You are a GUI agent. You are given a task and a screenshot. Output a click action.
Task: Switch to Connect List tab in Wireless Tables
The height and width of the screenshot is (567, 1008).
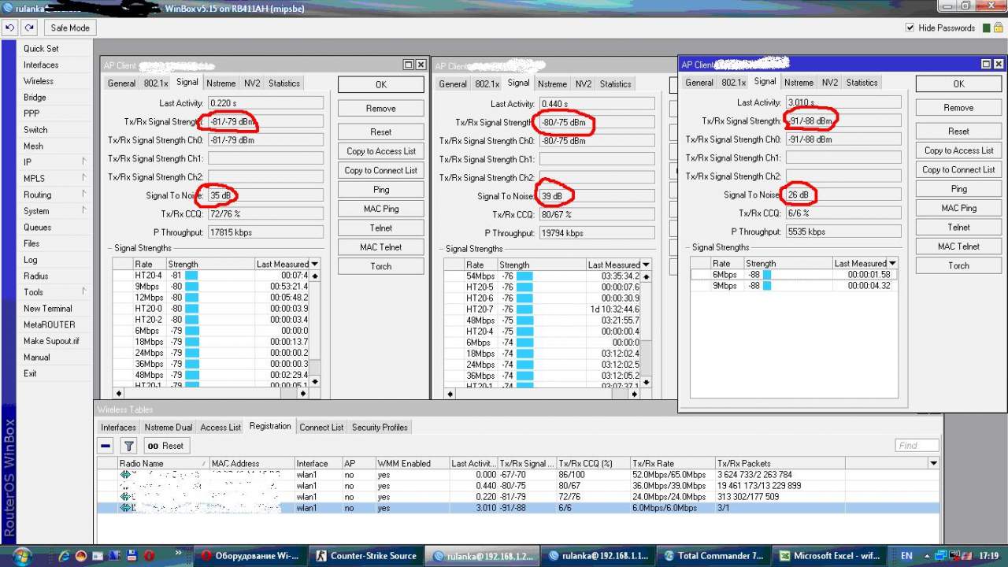point(321,427)
